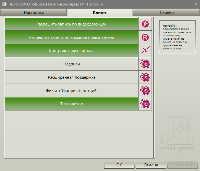Image resolution: width=200 pixels, height=171 pixels.
Task: Expand the Расширенная поддержка section
Action: point(72,77)
